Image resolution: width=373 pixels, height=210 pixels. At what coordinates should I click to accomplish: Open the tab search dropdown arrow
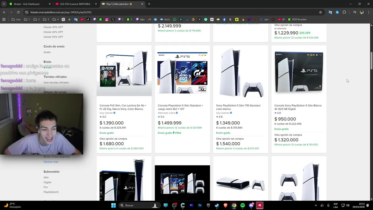[x=3, y=4]
